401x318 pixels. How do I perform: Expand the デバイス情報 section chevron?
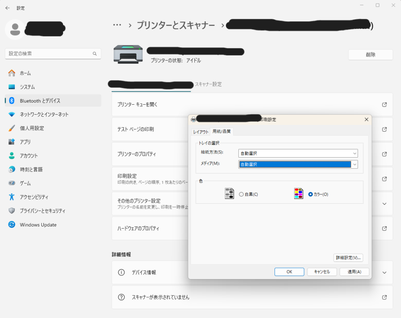(384, 273)
